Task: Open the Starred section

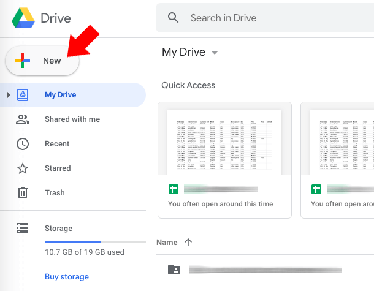Action: click(58, 168)
